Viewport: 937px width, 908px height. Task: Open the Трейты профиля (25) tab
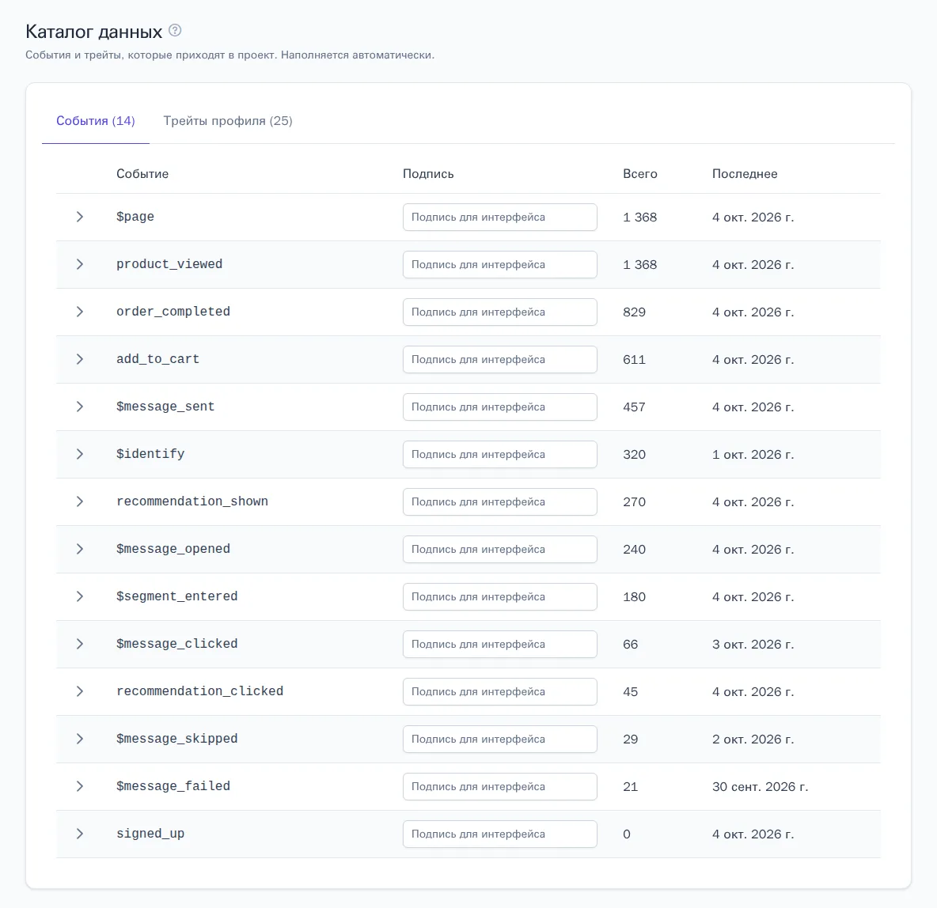(x=228, y=121)
